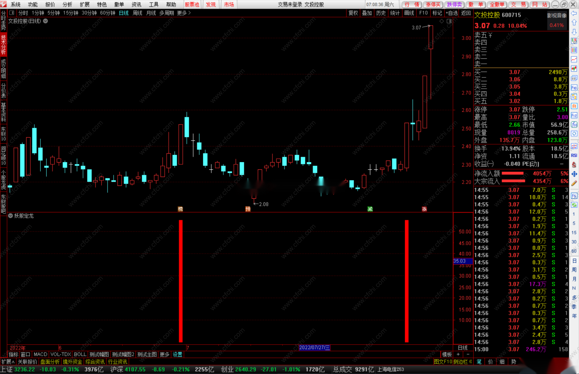Click the left arrow back icon
This screenshot has height=374, width=579.
(574, 13)
